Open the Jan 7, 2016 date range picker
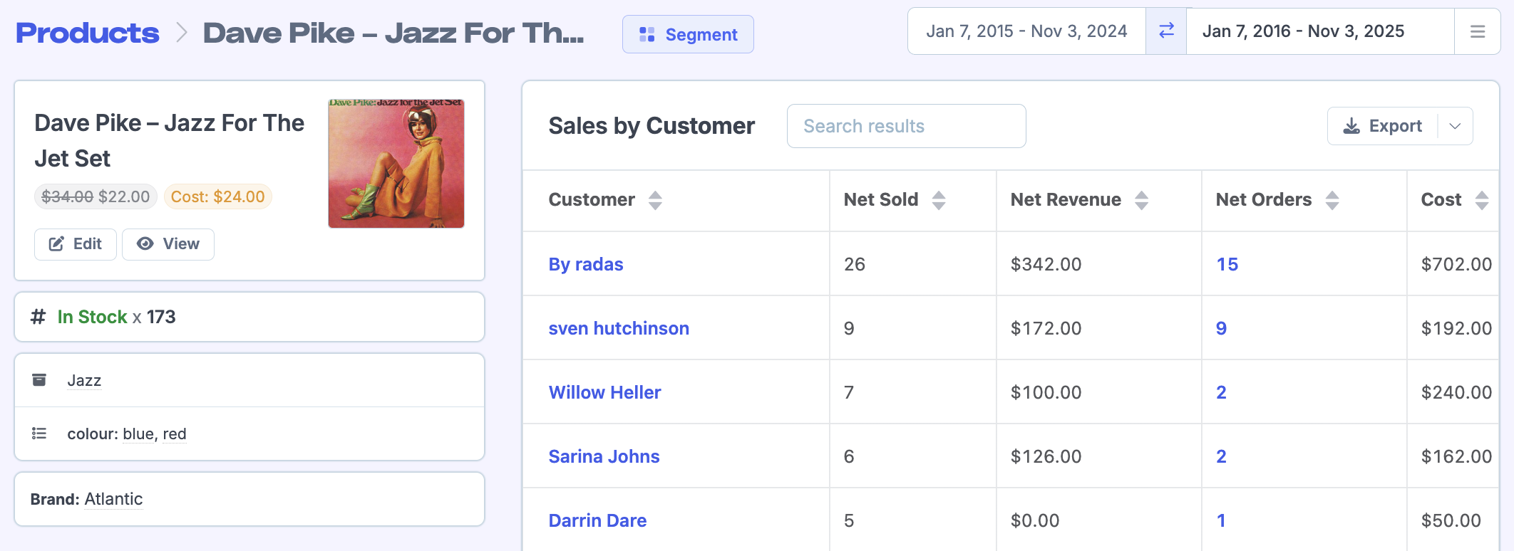Screen dimensions: 1514x551 [x=1303, y=31]
